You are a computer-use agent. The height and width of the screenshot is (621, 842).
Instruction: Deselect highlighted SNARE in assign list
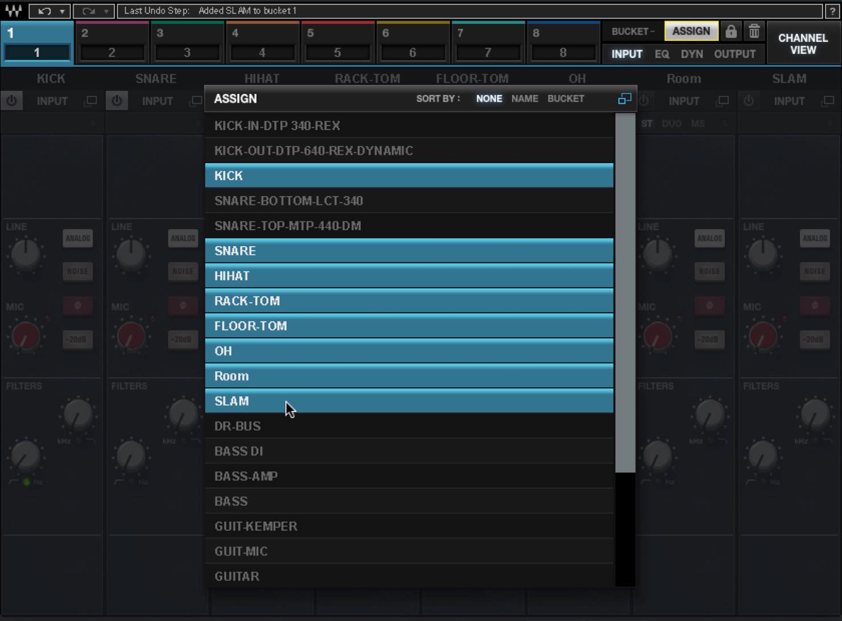(x=409, y=251)
